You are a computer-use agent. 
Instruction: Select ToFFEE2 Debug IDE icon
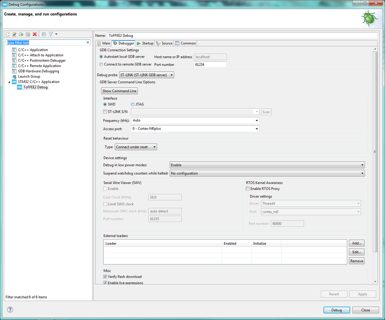19,87
